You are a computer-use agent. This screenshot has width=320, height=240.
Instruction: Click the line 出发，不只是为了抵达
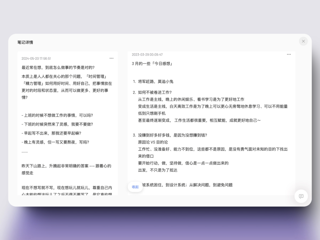coord(158,170)
